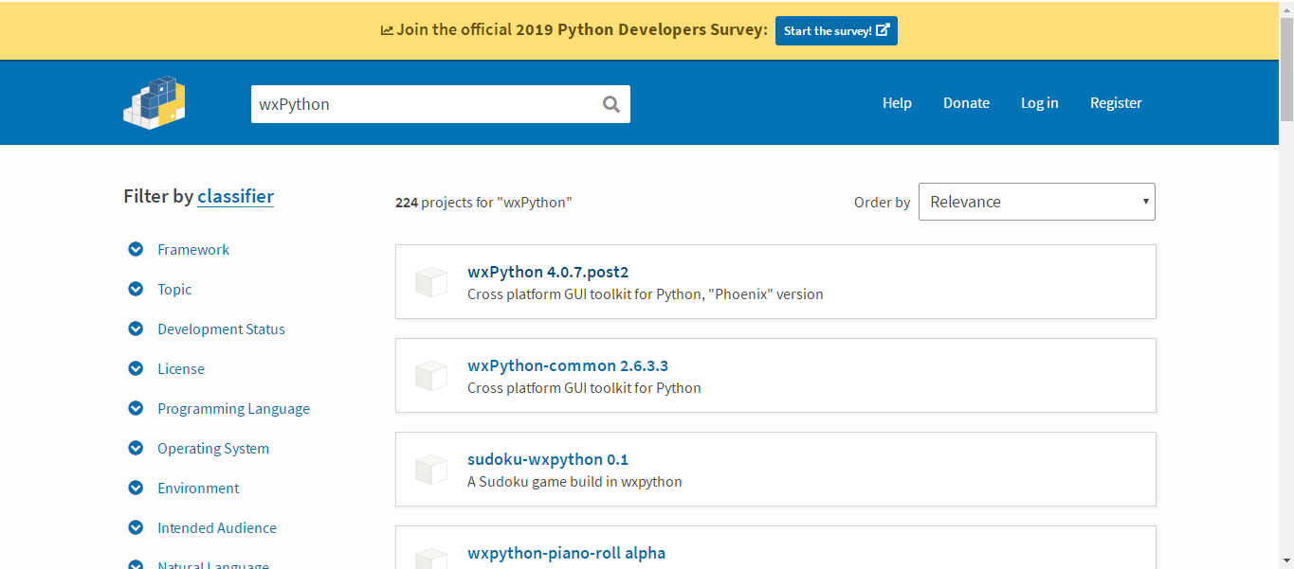Image resolution: width=1294 pixels, height=569 pixels.
Task: Click the wxPython-common package cube icon
Action: point(431,376)
